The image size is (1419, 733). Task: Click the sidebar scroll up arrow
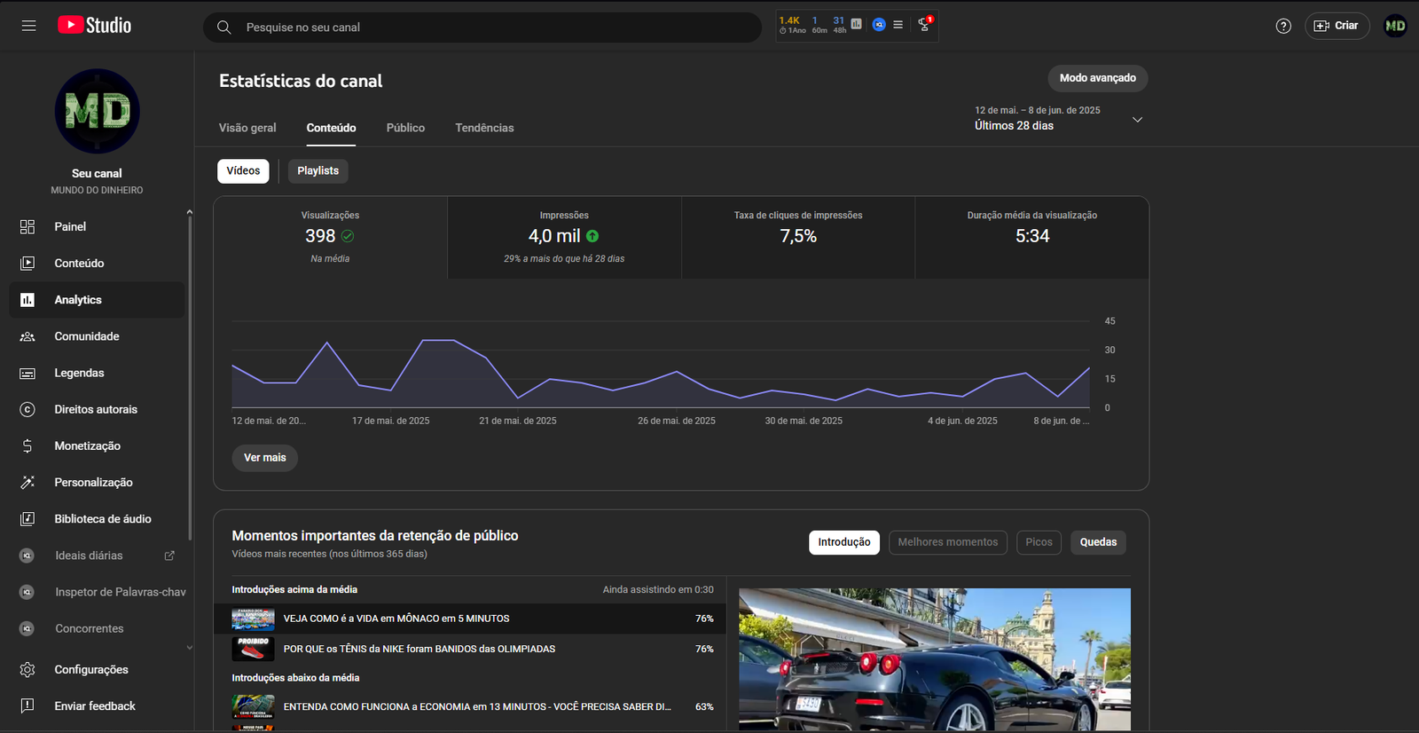pos(189,212)
